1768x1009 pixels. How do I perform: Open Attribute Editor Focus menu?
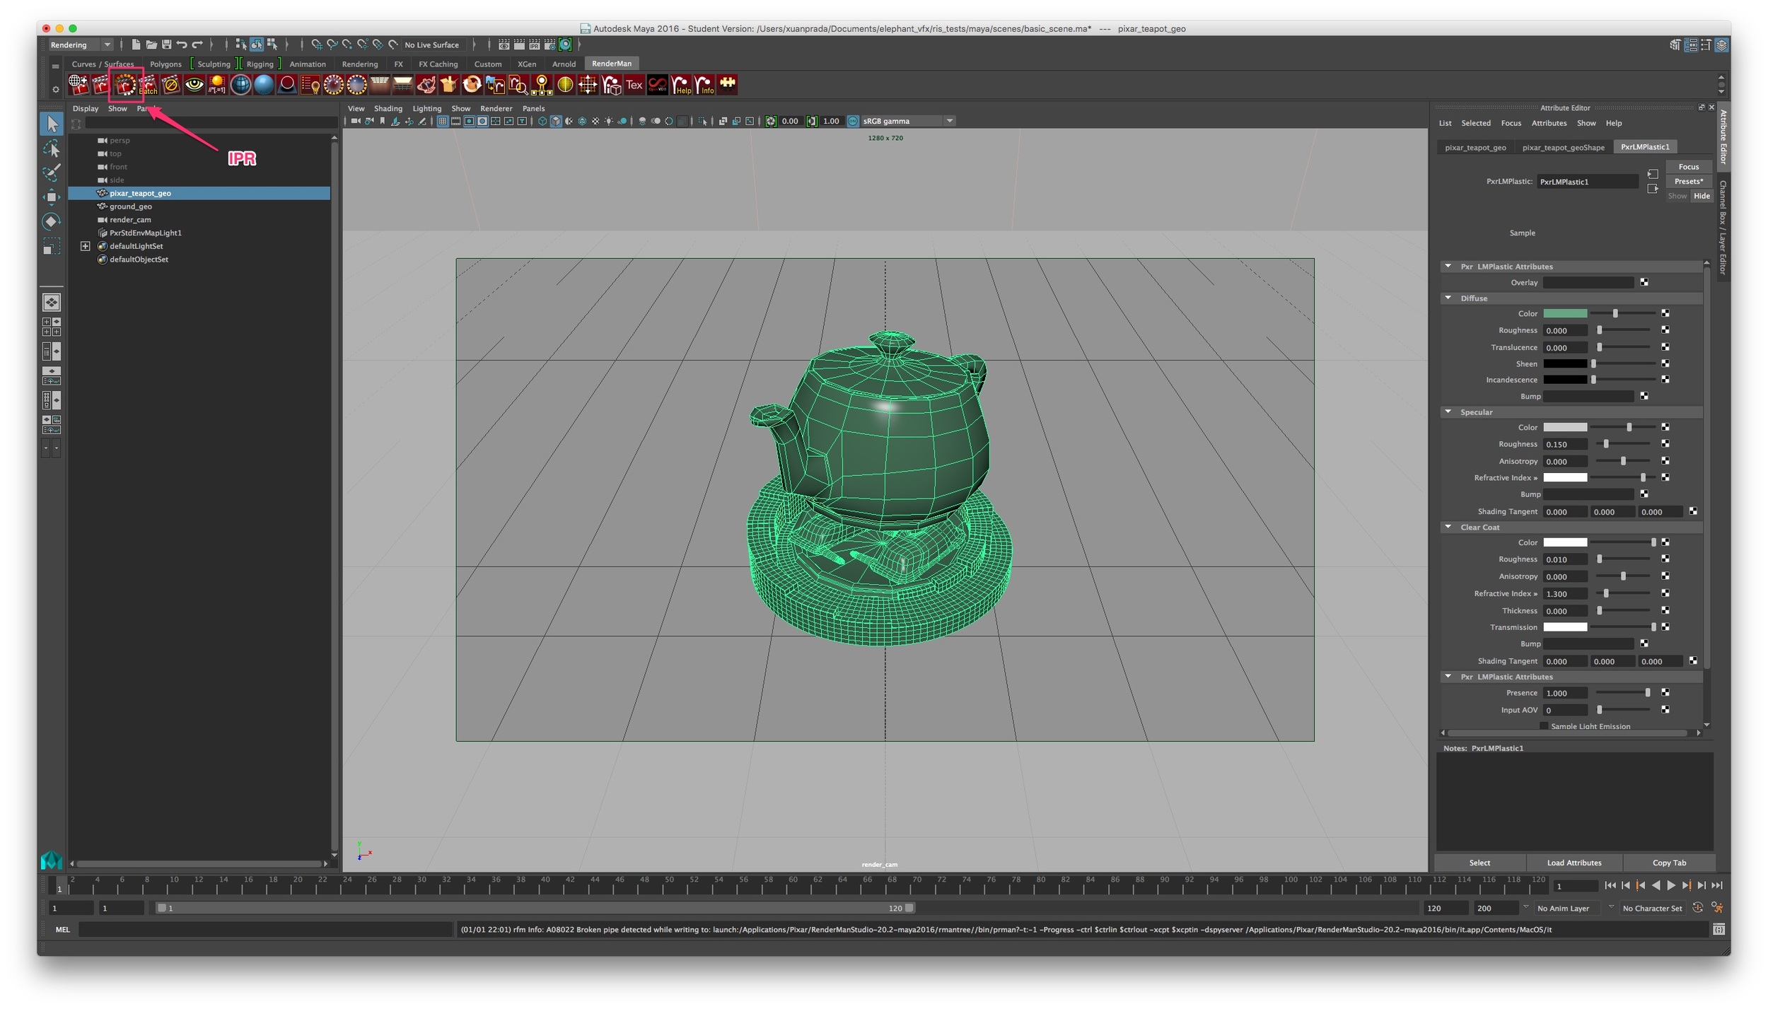tap(1511, 123)
